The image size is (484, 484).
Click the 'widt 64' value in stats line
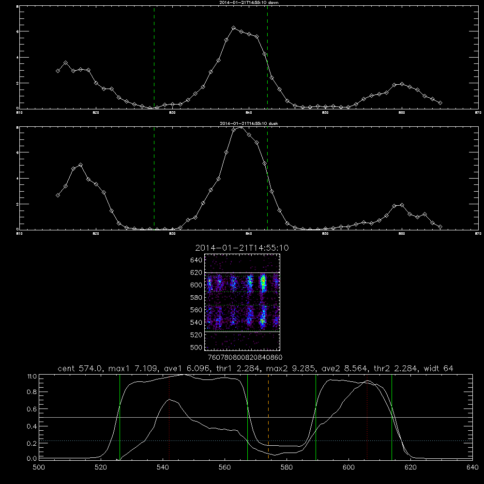(439, 368)
